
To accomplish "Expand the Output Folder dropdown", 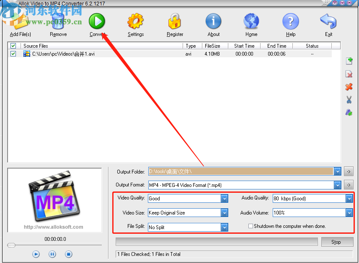I will coord(337,171).
